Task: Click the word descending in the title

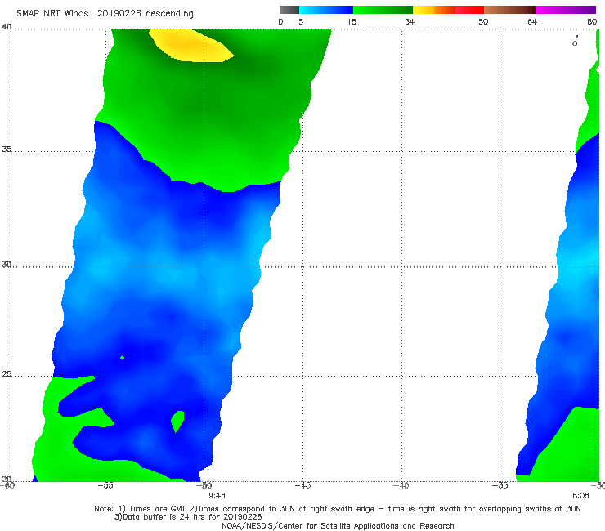Action: [169, 14]
